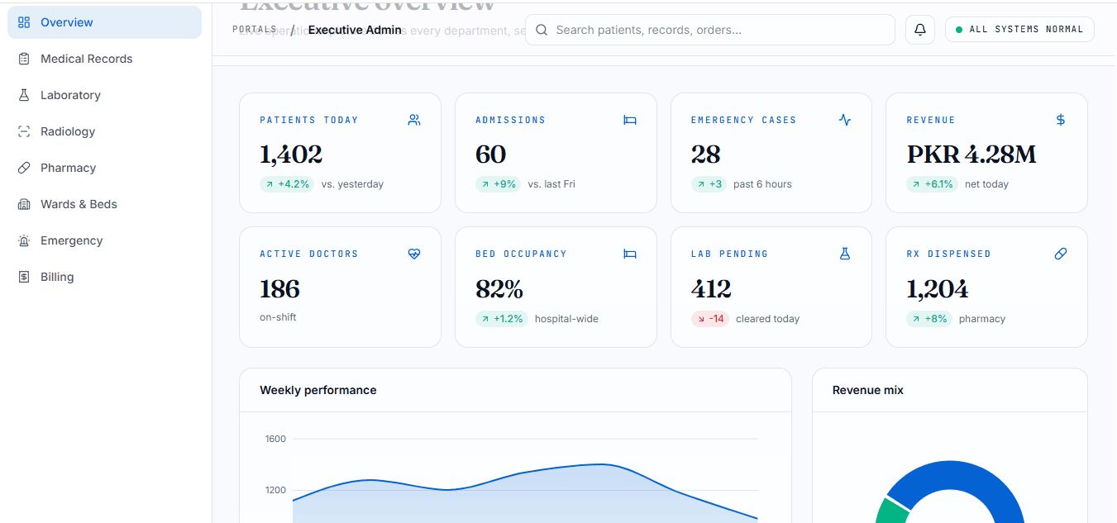The height and width of the screenshot is (523, 1117).
Task: Navigate to Wards & Beds
Action: [x=104, y=204]
